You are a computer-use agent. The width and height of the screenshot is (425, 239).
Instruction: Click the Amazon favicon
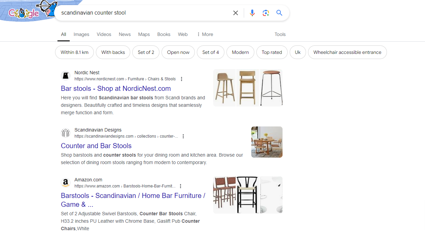(x=66, y=183)
